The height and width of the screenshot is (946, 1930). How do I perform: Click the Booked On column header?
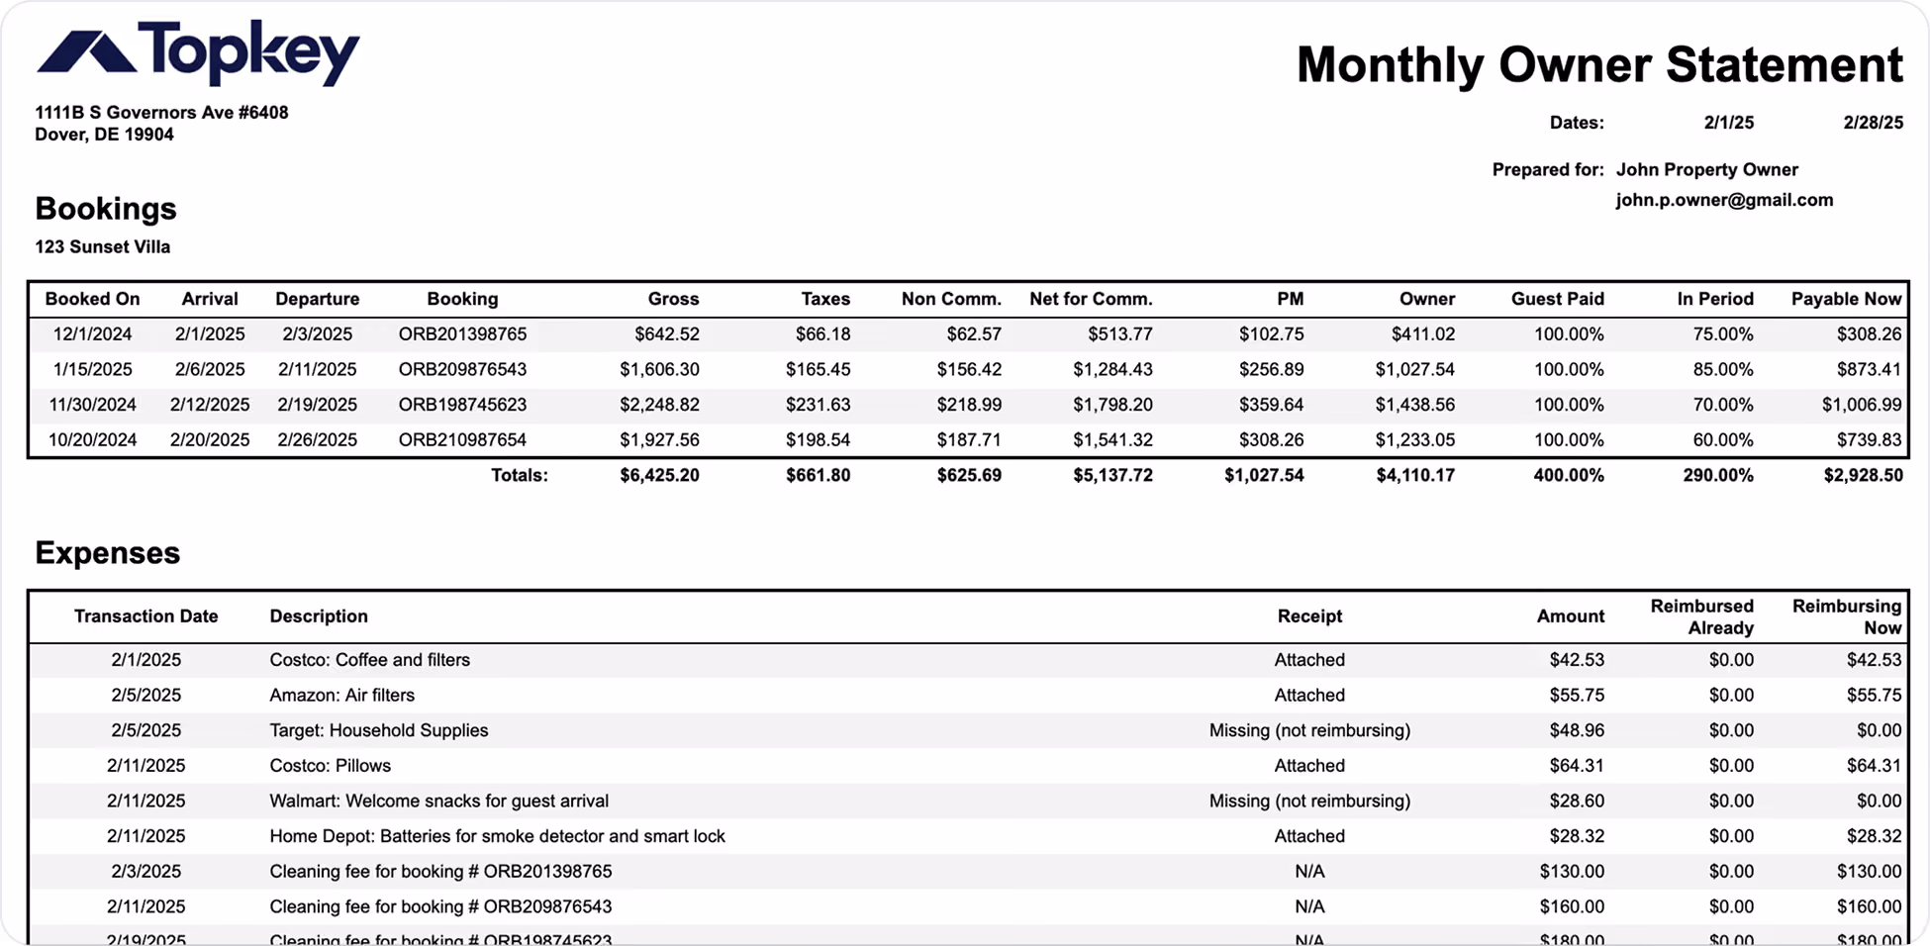[92, 299]
